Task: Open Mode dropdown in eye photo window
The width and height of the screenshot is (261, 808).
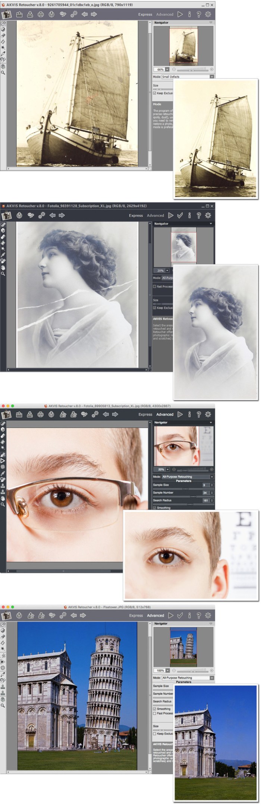Action: point(188,477)
